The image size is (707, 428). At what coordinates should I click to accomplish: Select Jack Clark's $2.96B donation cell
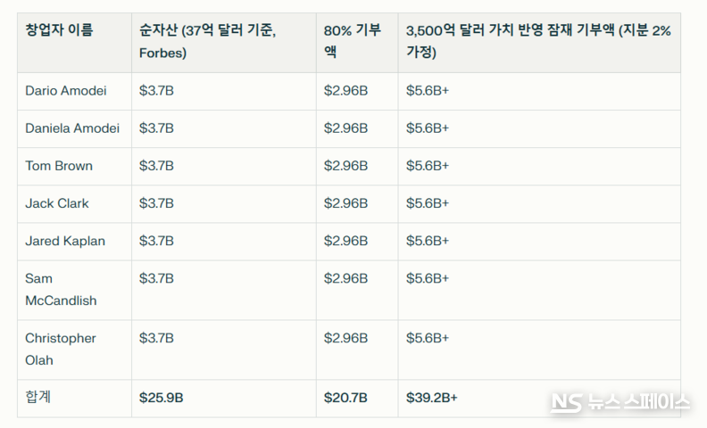click(345, 203)
